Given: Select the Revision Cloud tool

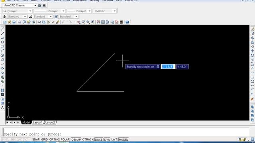Looking at the screenshot, I should [2, 60].
